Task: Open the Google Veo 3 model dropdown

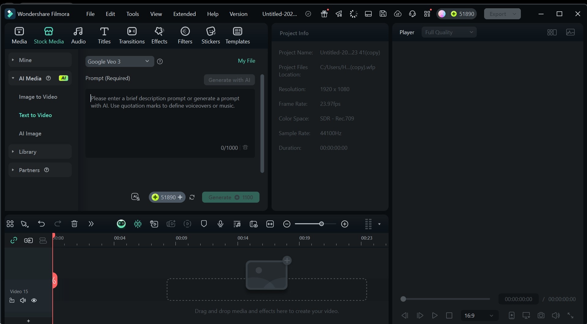Action: (119, 61)
